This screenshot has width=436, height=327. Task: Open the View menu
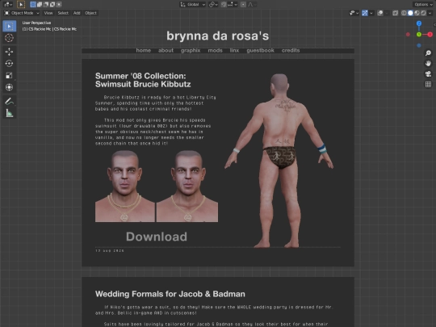48,13
